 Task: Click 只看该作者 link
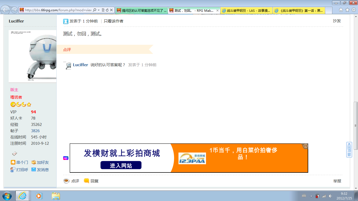(x=113, y=21)
